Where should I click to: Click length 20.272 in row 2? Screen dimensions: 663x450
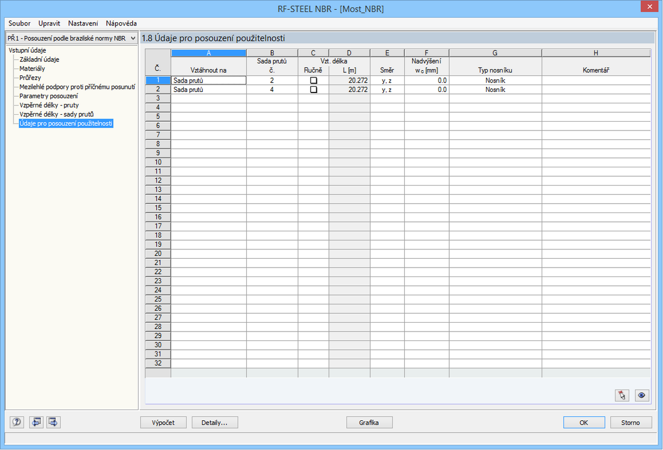click(x=349, y=89)
